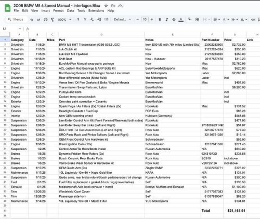Toggle strikethrough formatting
Image resolution: width=260 pixels, height=219 pixels.
tap(174, 20)
